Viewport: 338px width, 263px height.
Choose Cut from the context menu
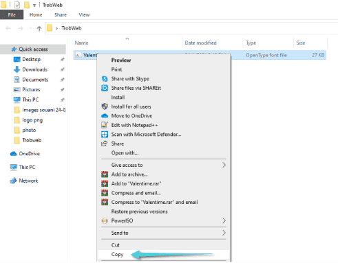click(x=163, y=245)
